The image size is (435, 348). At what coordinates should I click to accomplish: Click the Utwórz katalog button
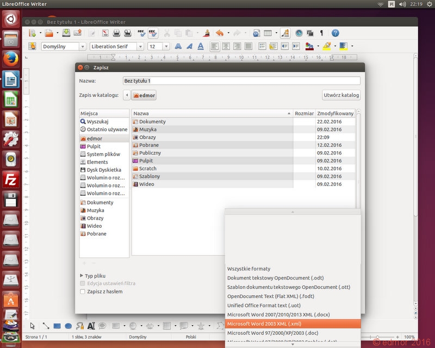click(x=341, y=95)
